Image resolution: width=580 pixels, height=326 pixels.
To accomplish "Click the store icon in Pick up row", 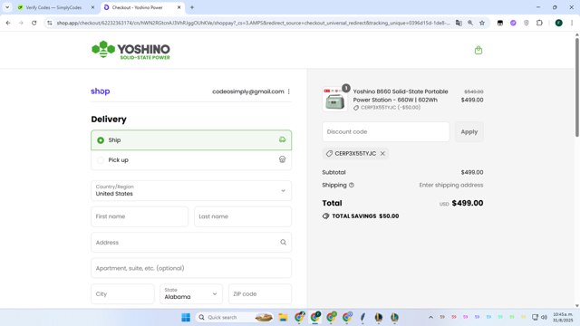I will 282,159.
